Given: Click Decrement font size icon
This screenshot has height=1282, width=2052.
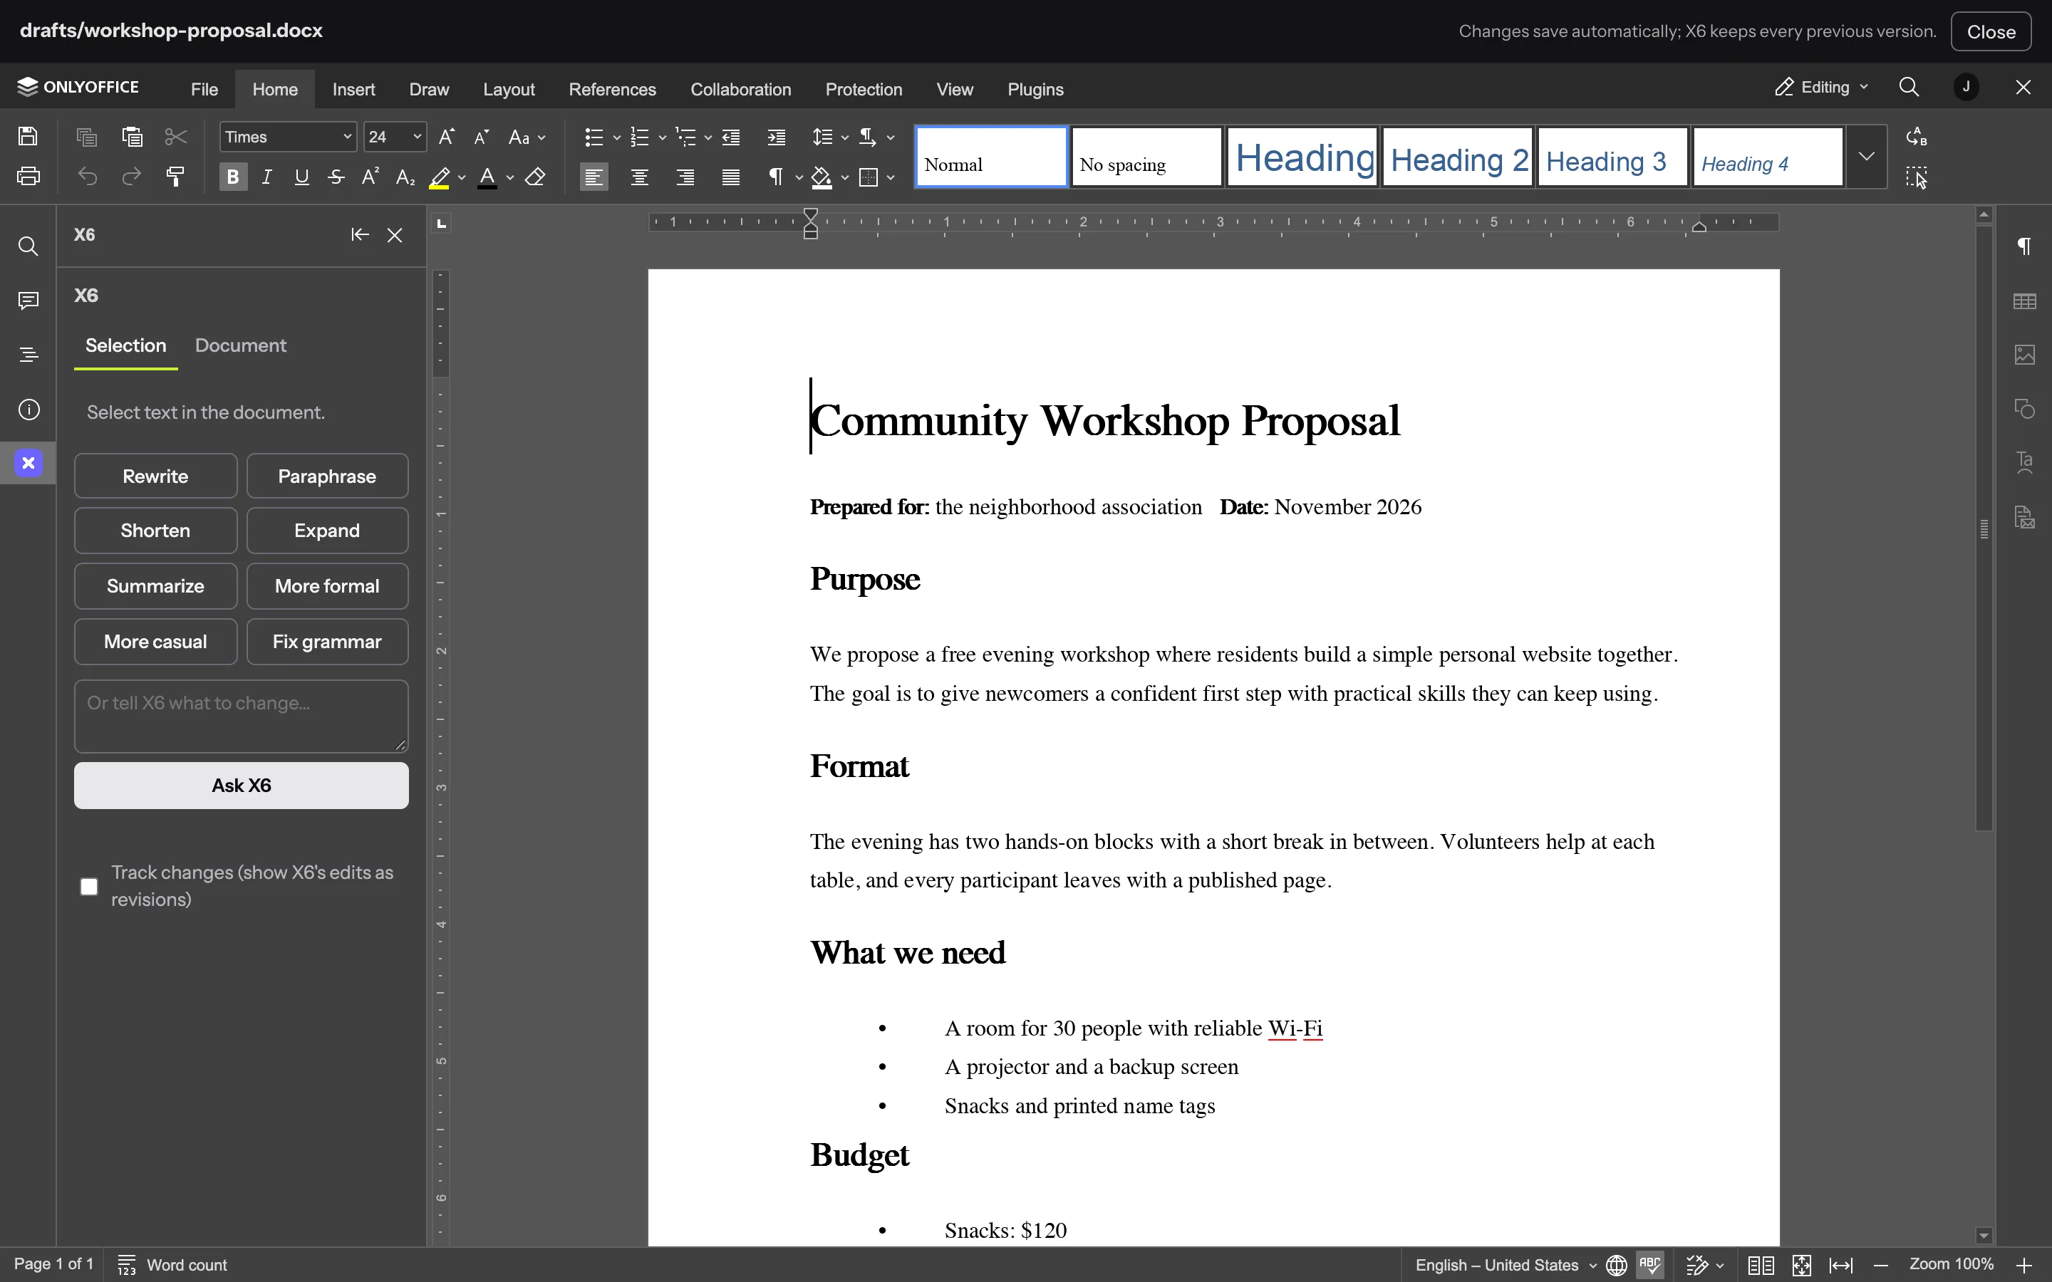Looking at the screenshot, I should tap(482, 137).
